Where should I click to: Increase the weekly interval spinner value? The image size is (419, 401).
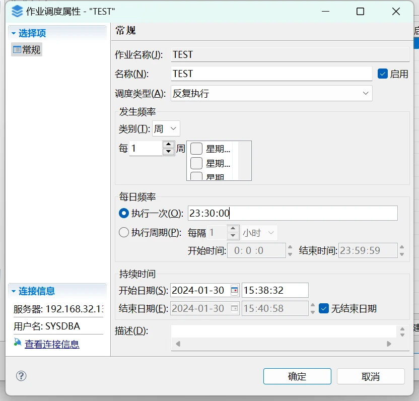click(168, 145)
